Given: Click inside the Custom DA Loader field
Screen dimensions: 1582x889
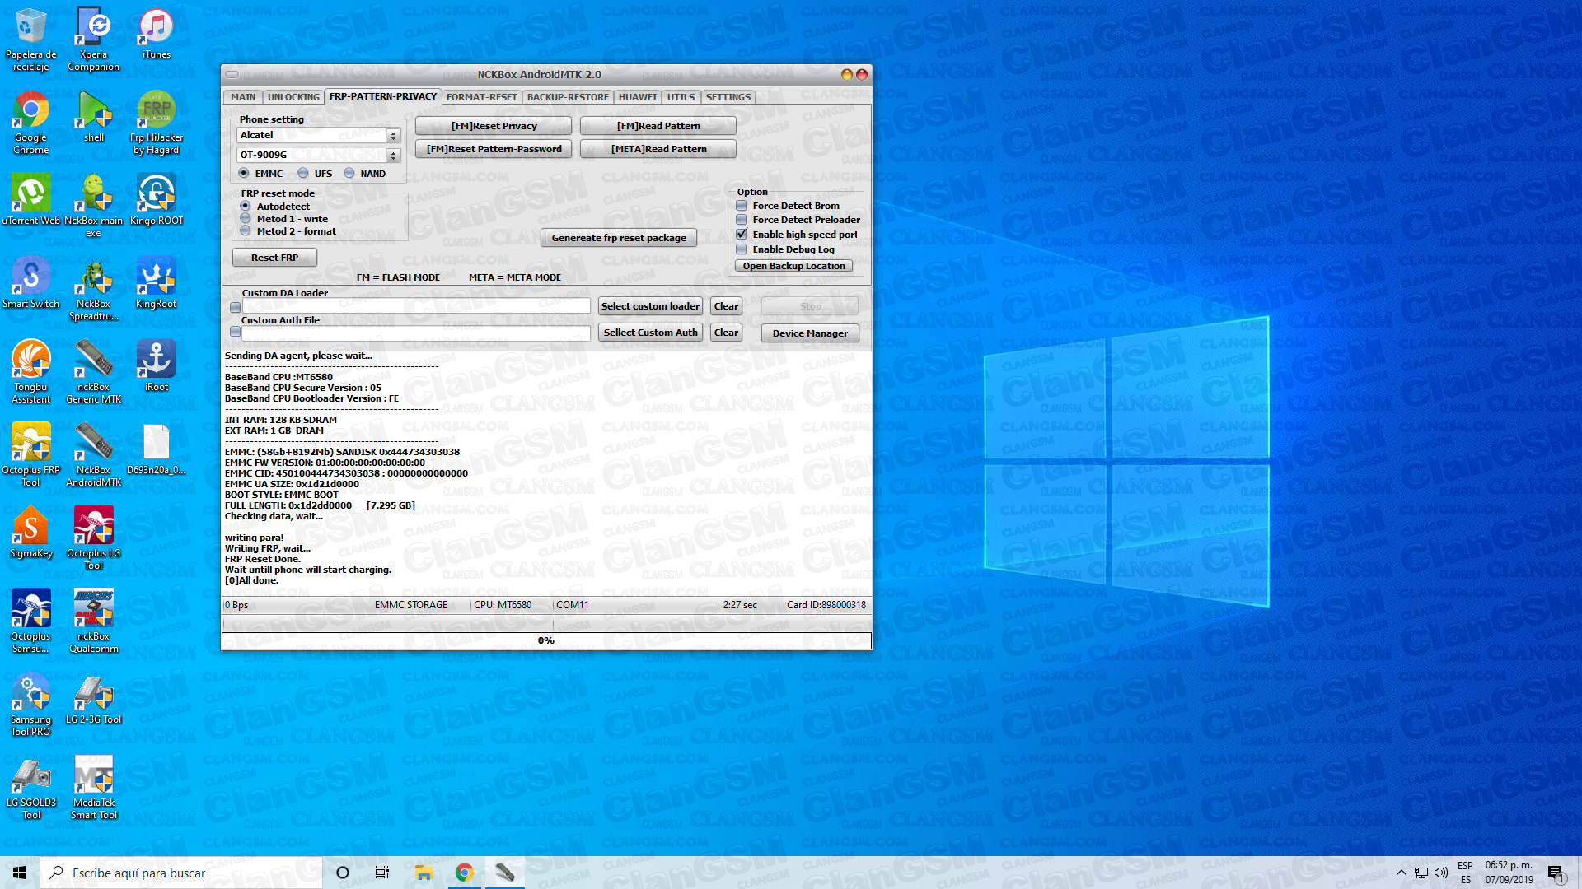Looking at the screenshot, I should pyautogui.click(x=415, y=306).
